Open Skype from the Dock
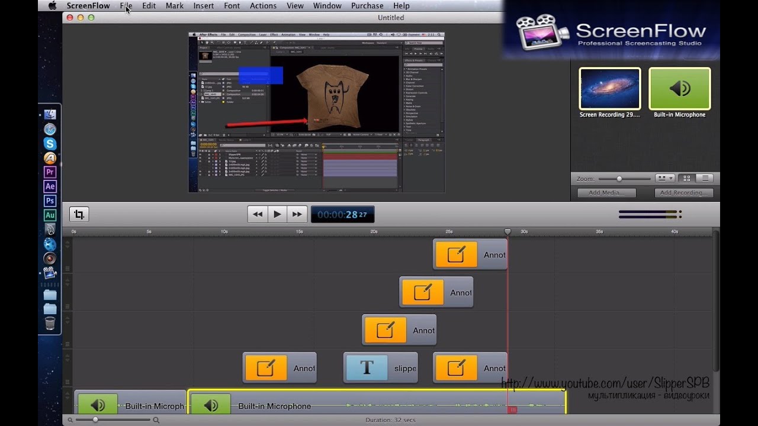758x426 pixels. pyautogui.click(x=50, y=143)
